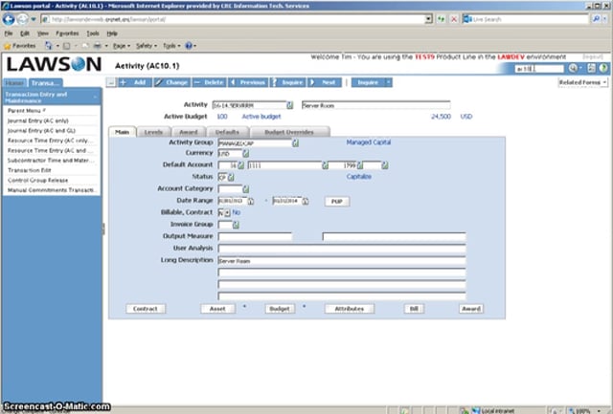The width and height of the screenshot is (613, 414).
Task: Click the Long Description field with Server Room
Action: click(342, 261)
